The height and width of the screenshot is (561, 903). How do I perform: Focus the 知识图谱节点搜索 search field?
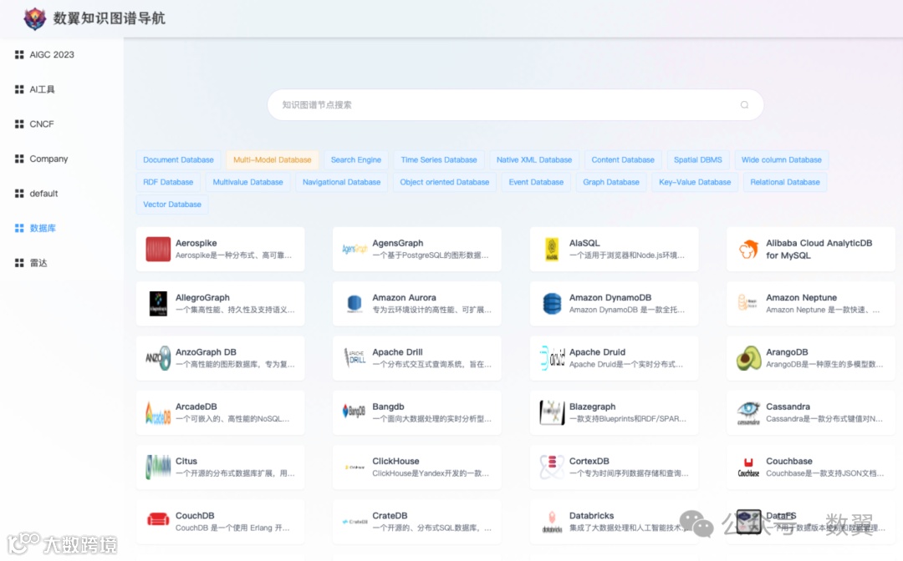click(x=515, y=104)
